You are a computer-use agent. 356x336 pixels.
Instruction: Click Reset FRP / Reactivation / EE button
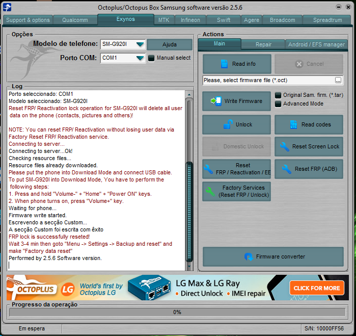click(236, 169)
